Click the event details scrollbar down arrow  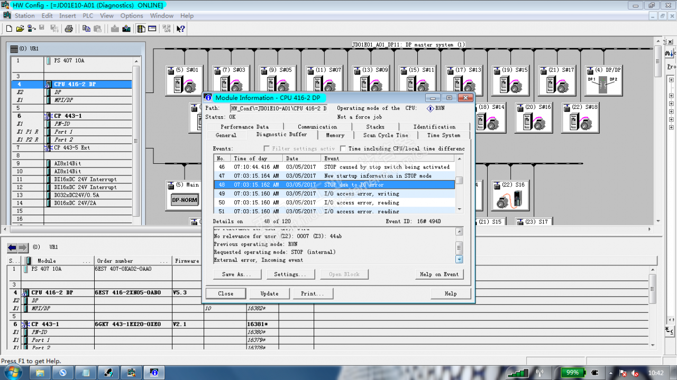pyautogui.click(x=459, y=259)
